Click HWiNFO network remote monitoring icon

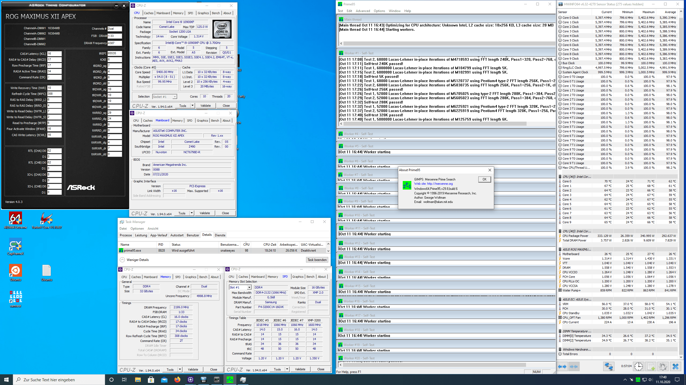(x=608, y=367)
